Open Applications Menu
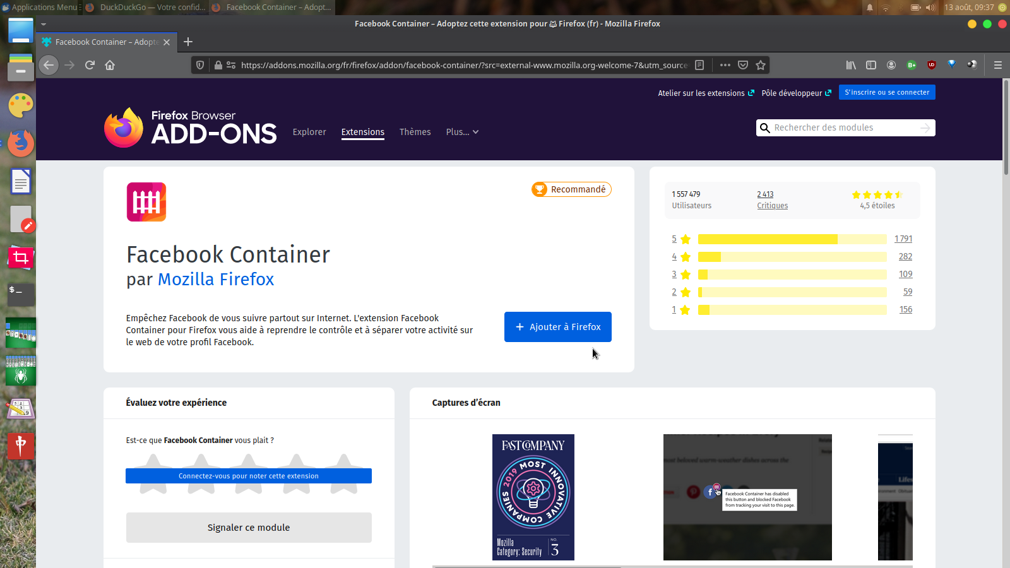Viewport: 1010px width, 568px height. point(39,7)
